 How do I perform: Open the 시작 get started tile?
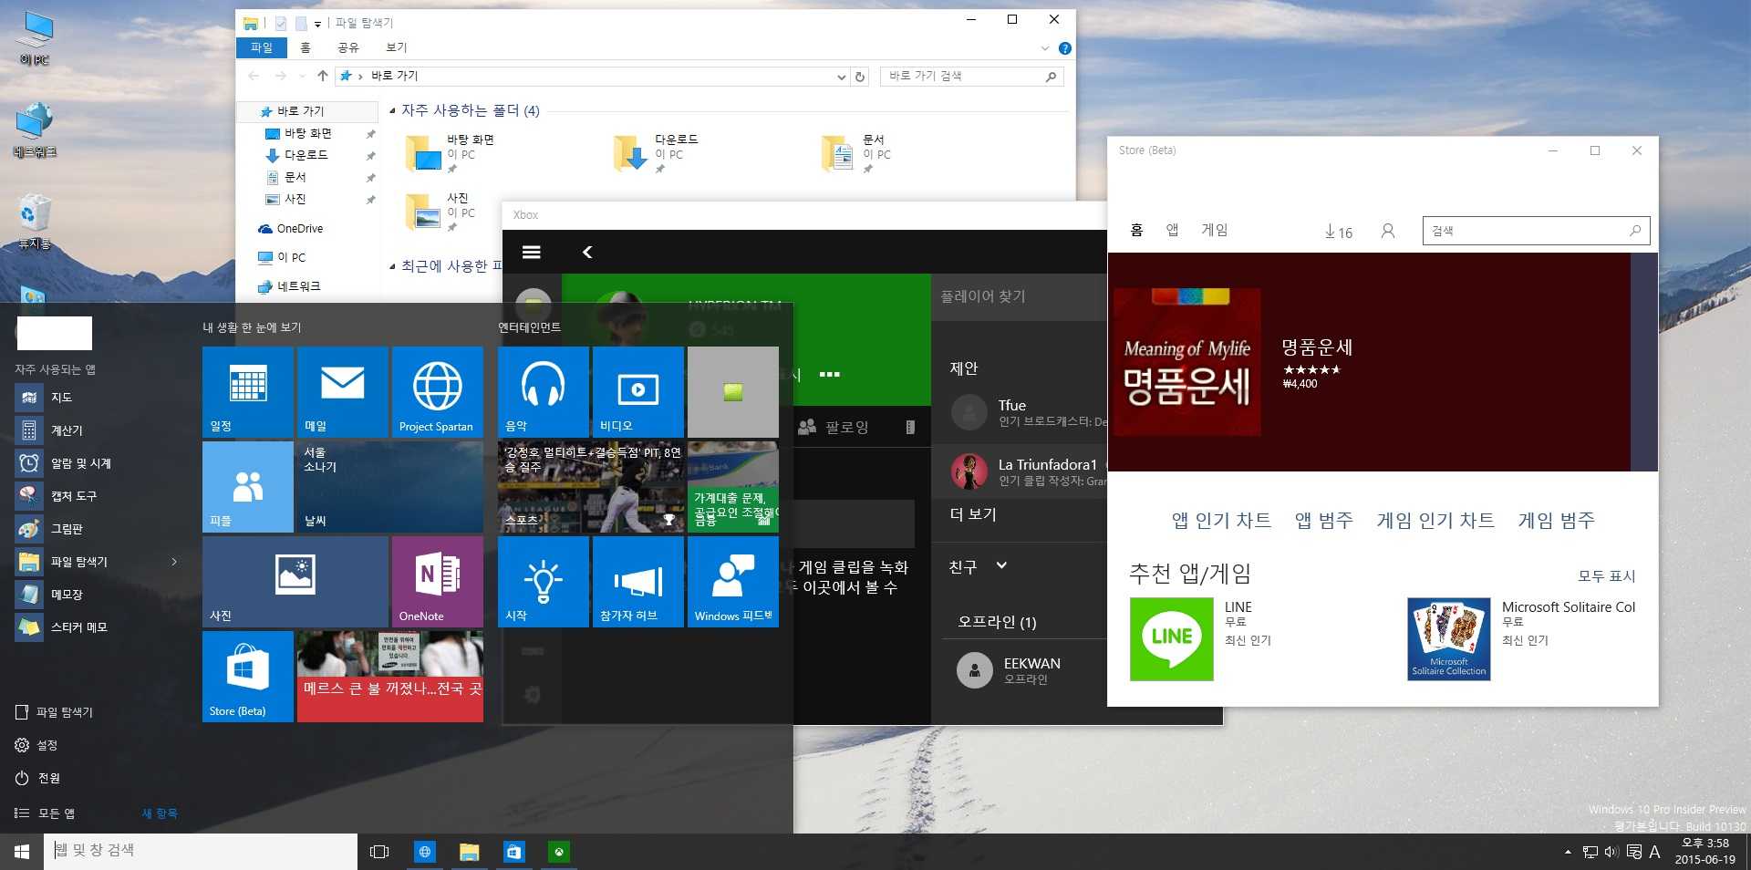click(x=544, y=582)
